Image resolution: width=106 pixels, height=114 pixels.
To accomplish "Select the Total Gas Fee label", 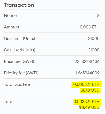I will pos(17,84).
